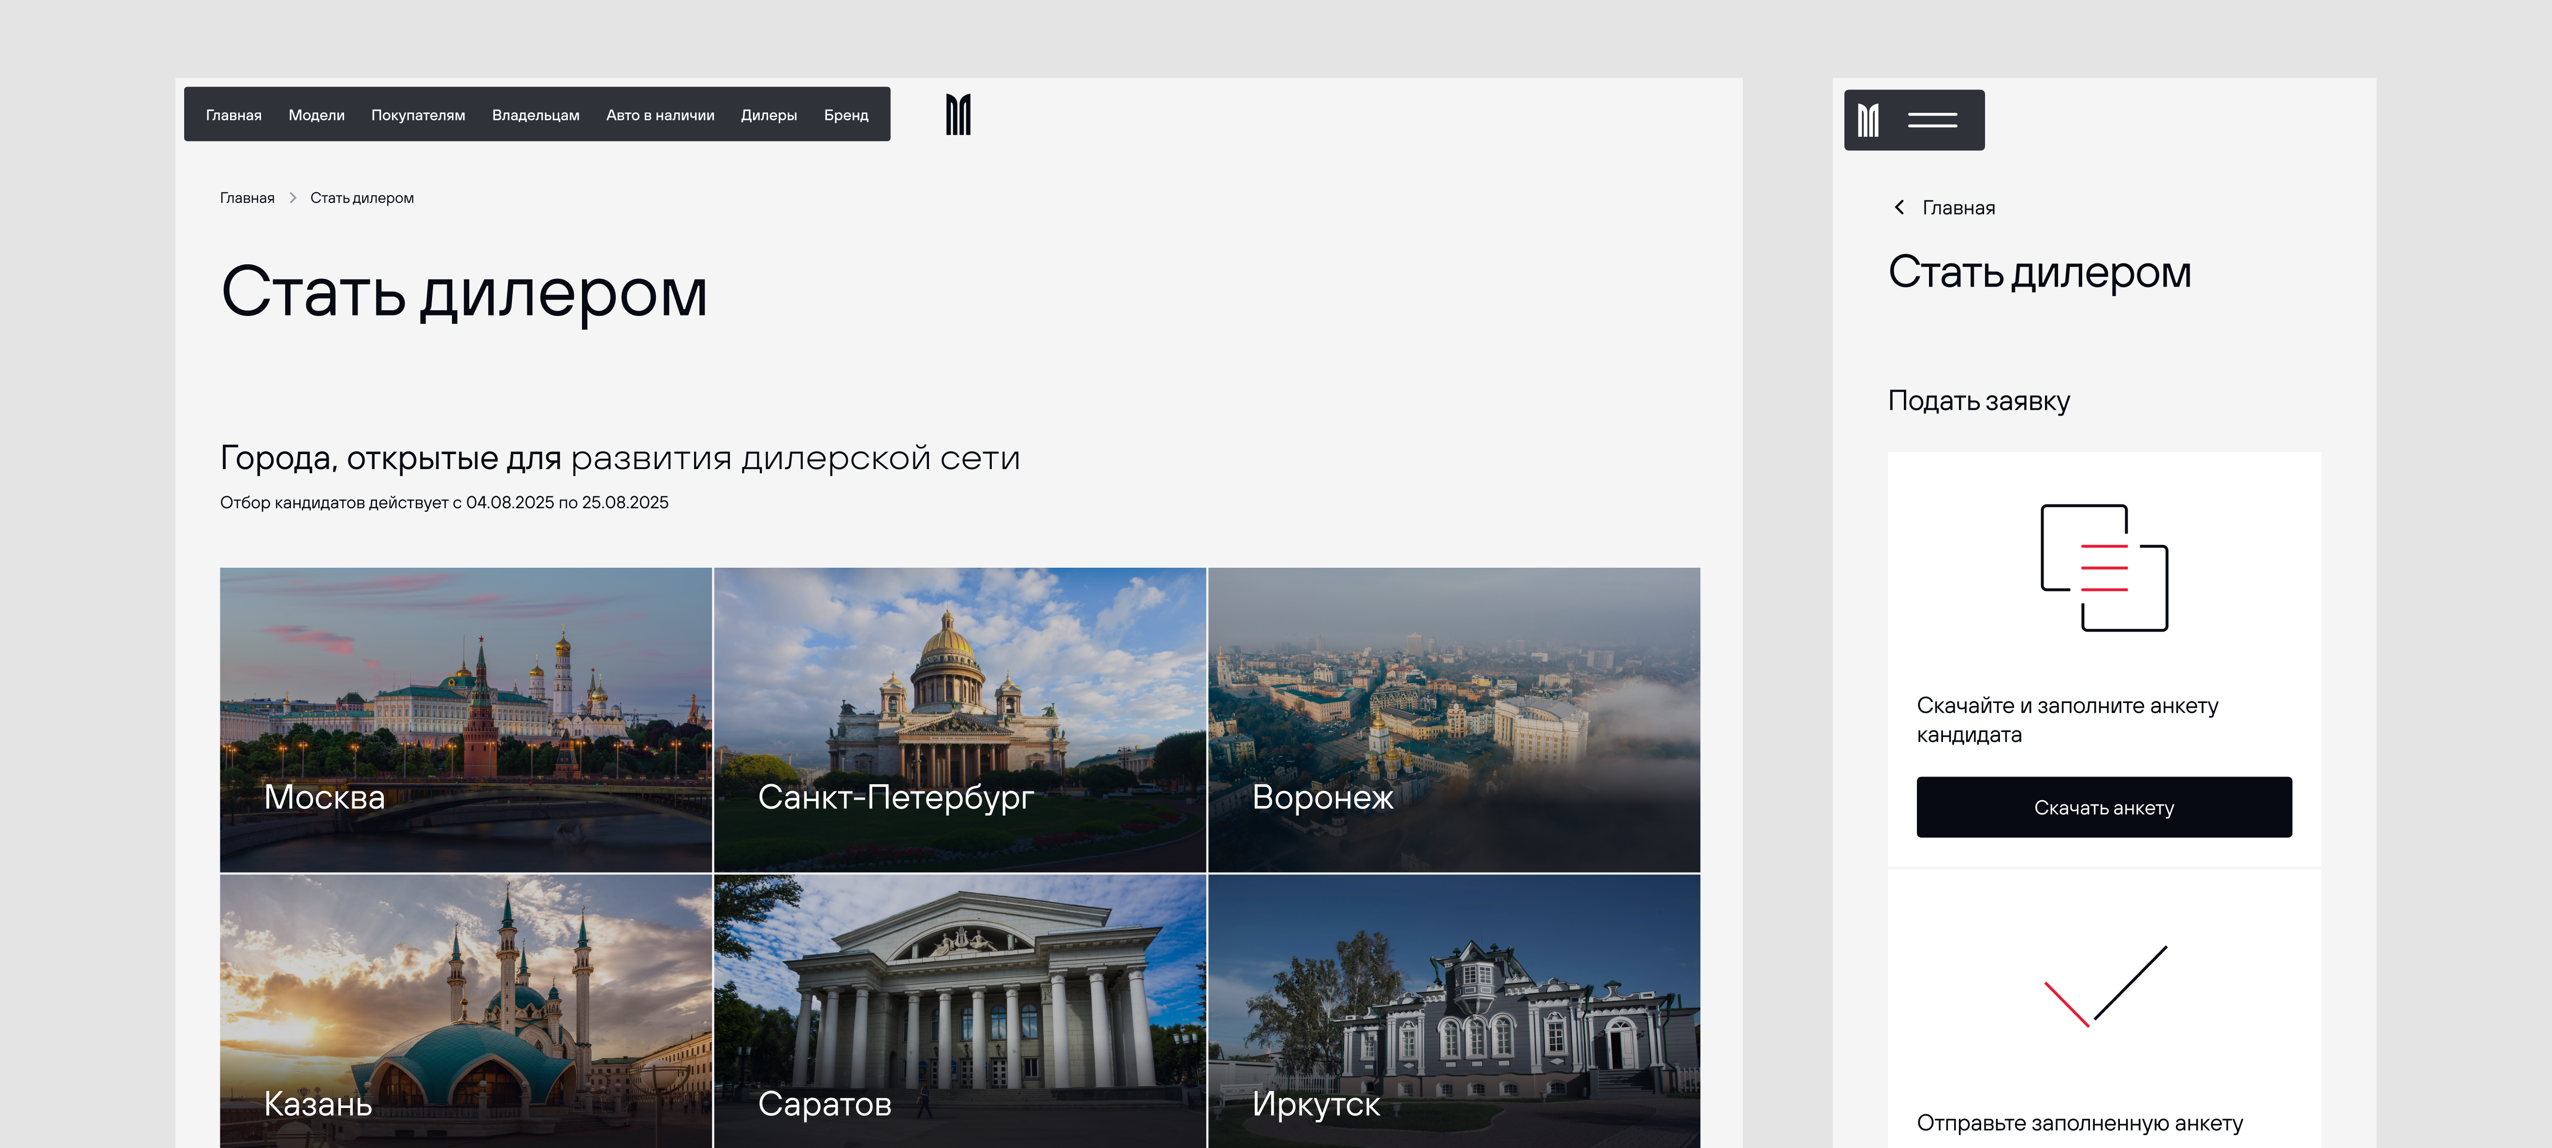2552x1148 pixels.
Task: Open the Главная menu item
Action: tap(234, 115)
